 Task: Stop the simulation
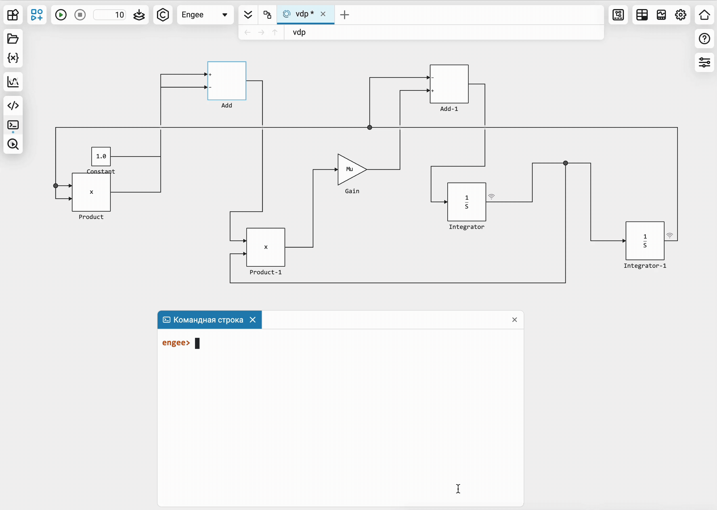(x=80, y=15)
